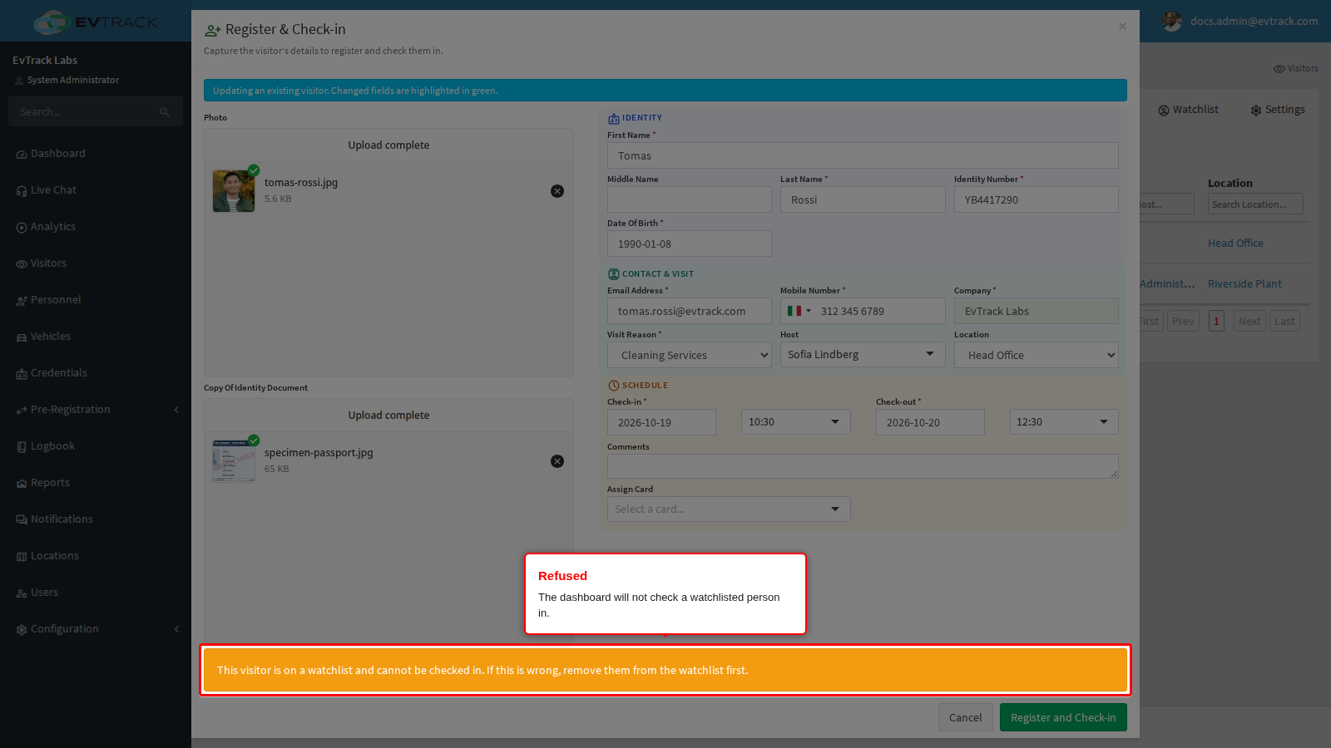Click the Next pagination button
The width and height of the screenshot is (1331, 748).
tap(1249, 322)
